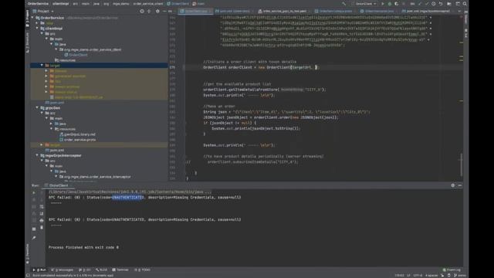The width and height of the screenshot is (494, 278).
Task: Open the Event Log button
Action: point(452,270)
